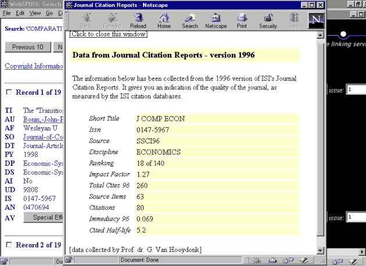Click the Total Cites 96 value 260
366x266 pixels.
[x=142, y=185]
